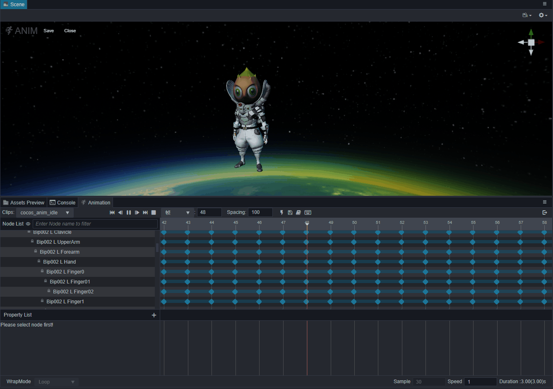Open the Animation panel hamburger menu
Image resolution: width=553 pixels, height=389 pixels.
tap(545, 202)
